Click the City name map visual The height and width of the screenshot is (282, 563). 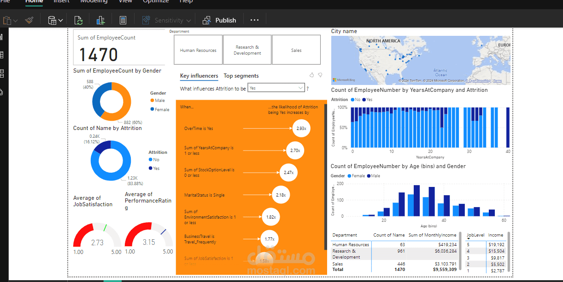pos(421,60)
